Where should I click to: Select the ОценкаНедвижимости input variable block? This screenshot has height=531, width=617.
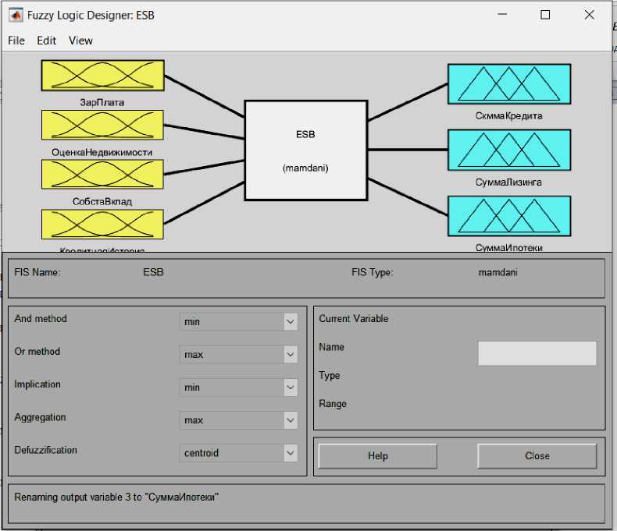102,125
